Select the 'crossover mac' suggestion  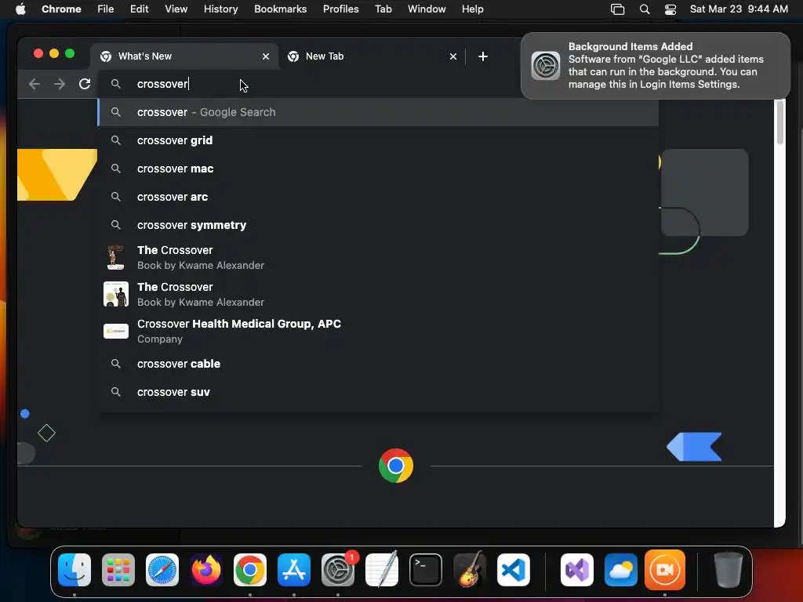pyautogui.click(x=378, y=169)
